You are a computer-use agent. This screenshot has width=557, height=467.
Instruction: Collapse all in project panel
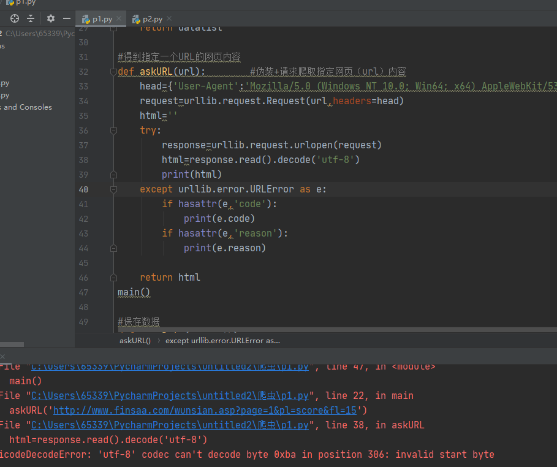pos(31,18)
